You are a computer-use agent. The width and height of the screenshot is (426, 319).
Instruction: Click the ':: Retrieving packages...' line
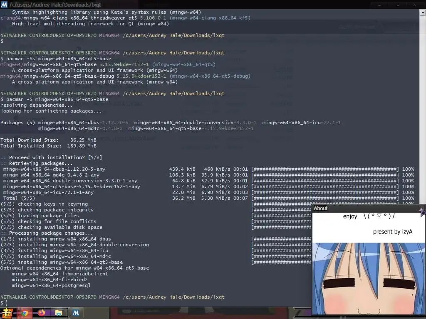click(37, 163)
